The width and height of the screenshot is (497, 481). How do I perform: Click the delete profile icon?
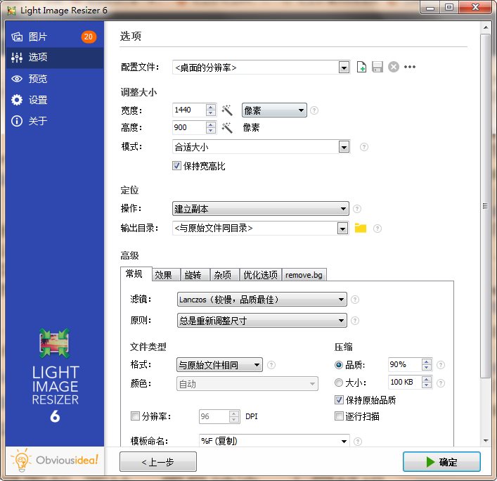(394, 68)
